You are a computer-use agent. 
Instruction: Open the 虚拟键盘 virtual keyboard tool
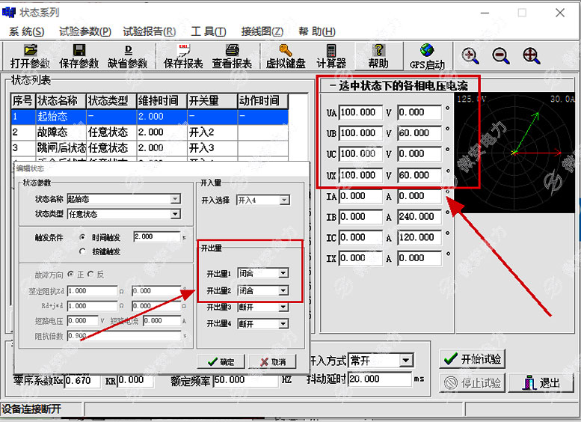pyautogui.click(x=286, y=50)
